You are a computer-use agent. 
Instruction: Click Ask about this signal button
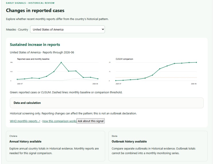(91, 121)
